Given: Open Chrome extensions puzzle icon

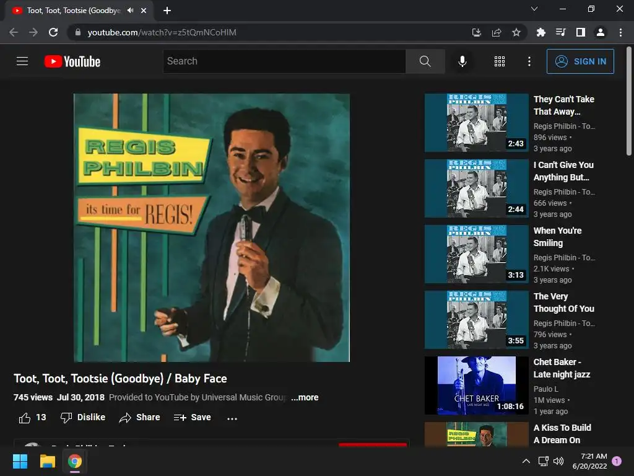Looking at the screenshot, I should (541, 32).
